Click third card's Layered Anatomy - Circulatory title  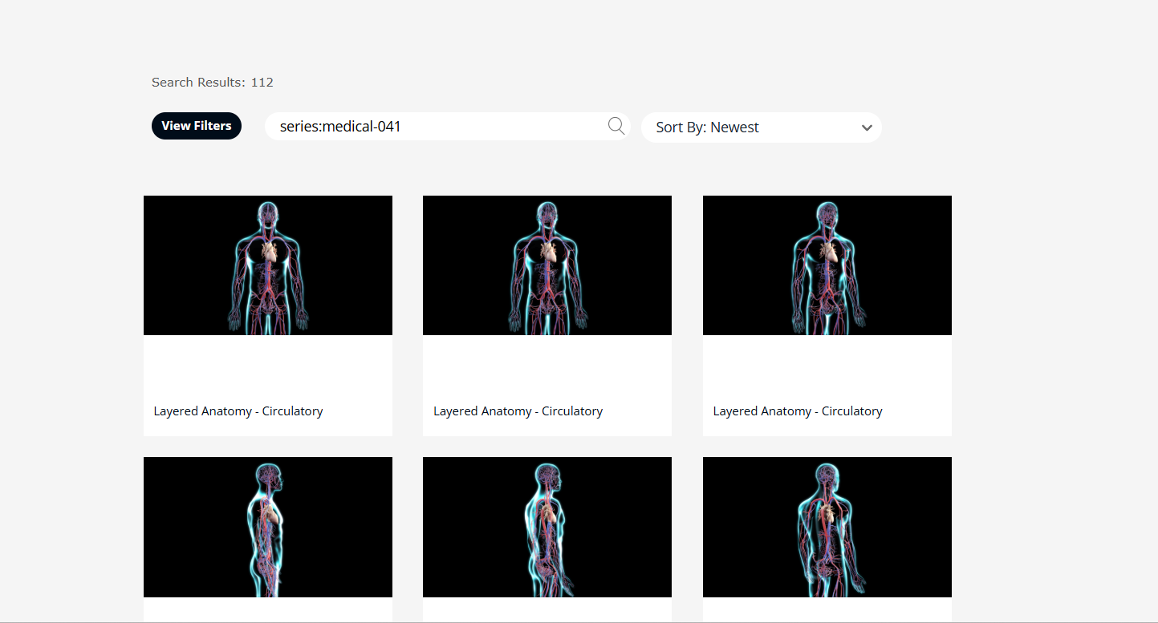[x=798, y=411]
